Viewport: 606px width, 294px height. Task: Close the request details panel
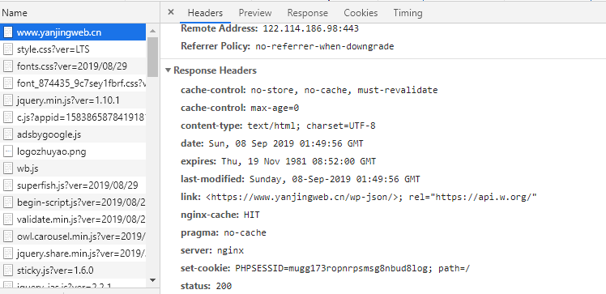point(171,12)
